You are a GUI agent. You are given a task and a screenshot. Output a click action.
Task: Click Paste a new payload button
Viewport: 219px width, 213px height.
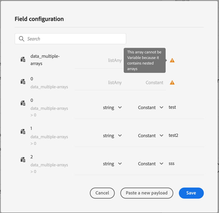147,193
